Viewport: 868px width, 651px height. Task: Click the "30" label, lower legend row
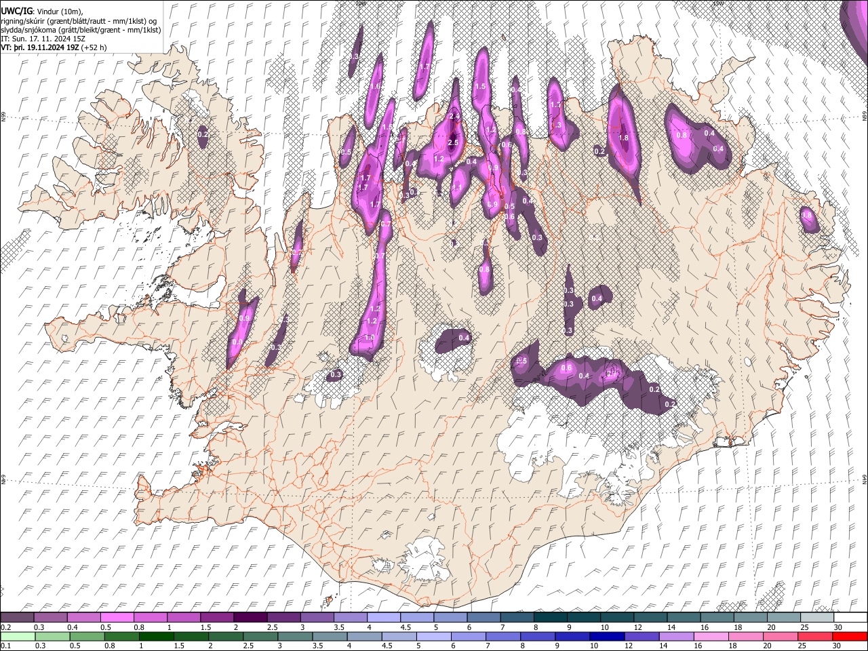coord(835,646)
